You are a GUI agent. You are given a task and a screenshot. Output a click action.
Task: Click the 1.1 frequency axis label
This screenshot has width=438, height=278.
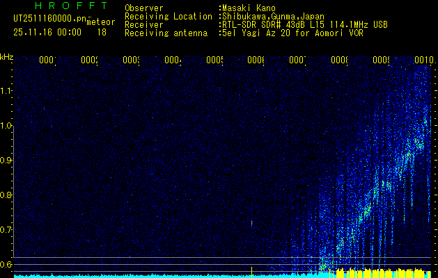[6, 91]
